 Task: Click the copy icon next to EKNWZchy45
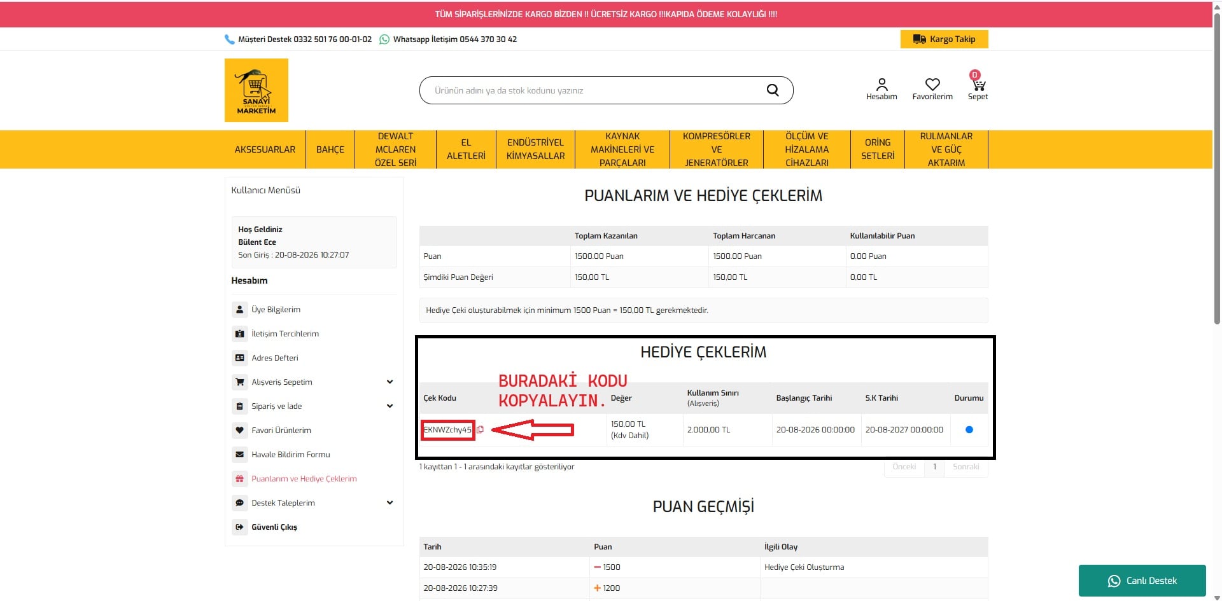point(480,430)
